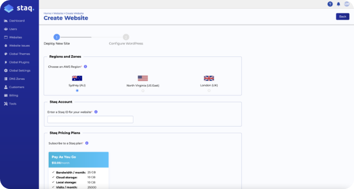354x189 pixels.
Task: Click the DNS Zones server icon
Action: [6, 79]
